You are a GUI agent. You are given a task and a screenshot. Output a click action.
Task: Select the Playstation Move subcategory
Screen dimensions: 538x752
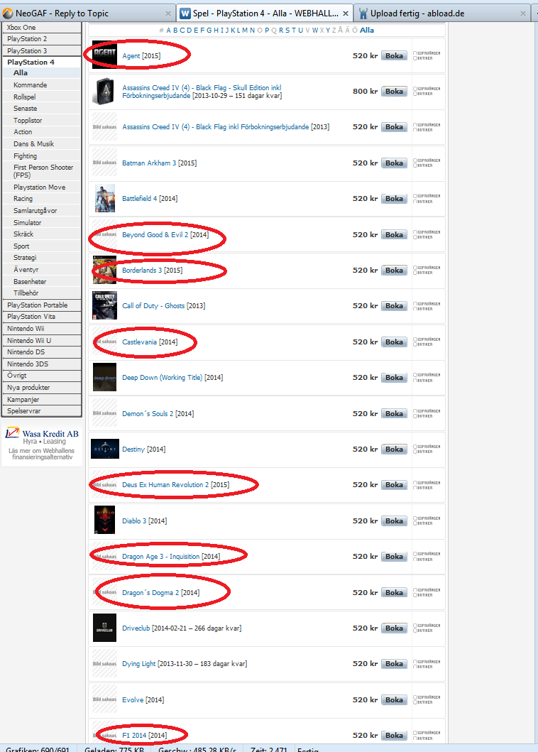pos(47,187)
